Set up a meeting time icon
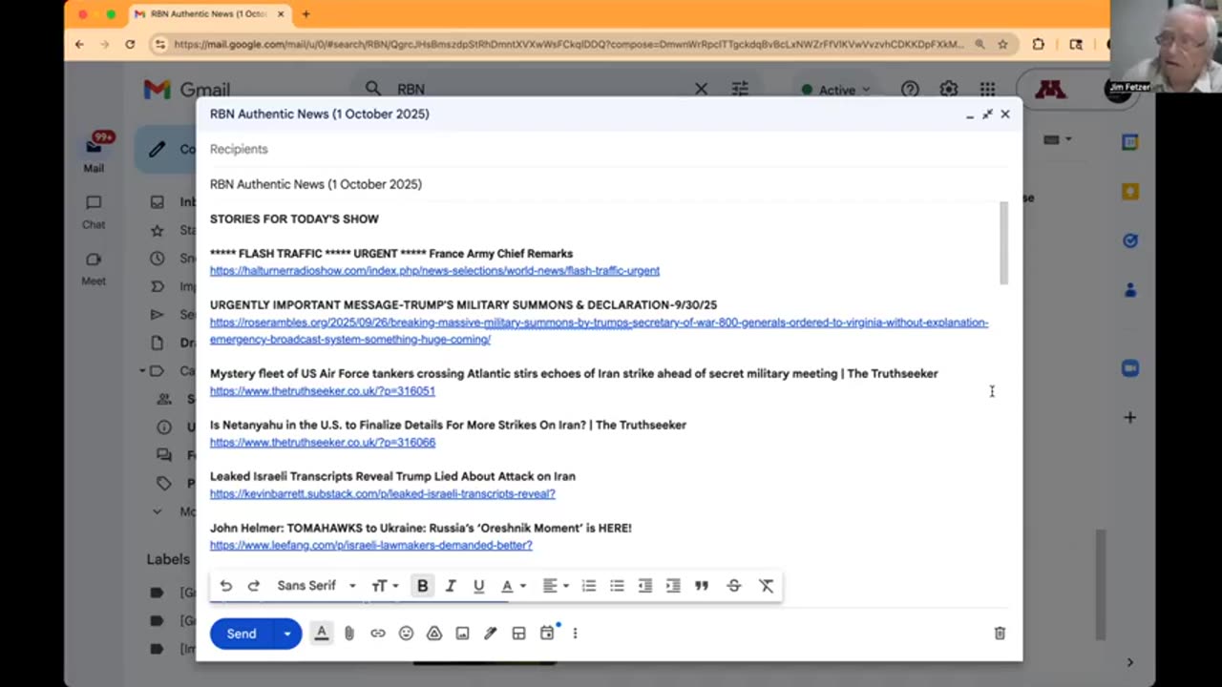 tap(547, 633)
